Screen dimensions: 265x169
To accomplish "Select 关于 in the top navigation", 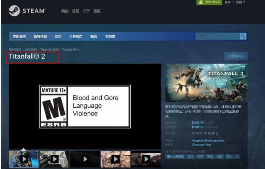I will tap(86, 11).
